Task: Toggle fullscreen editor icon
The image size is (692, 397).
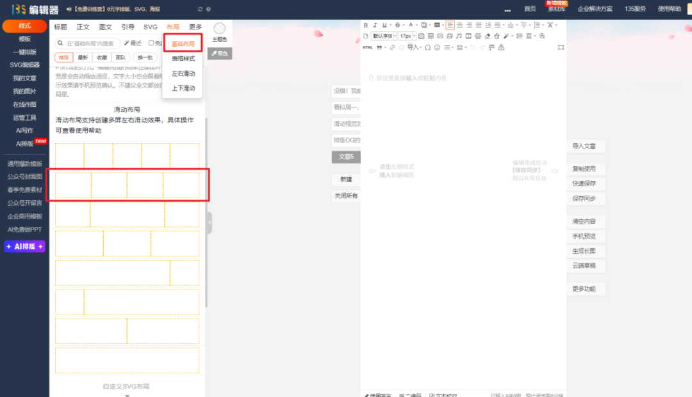Action: point(561,47)
